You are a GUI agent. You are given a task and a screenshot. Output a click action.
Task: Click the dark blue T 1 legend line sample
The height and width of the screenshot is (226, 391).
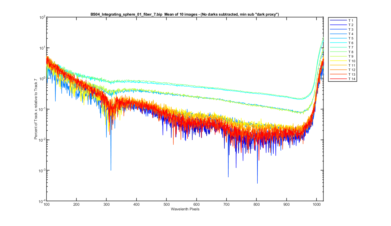coord(338,21)
